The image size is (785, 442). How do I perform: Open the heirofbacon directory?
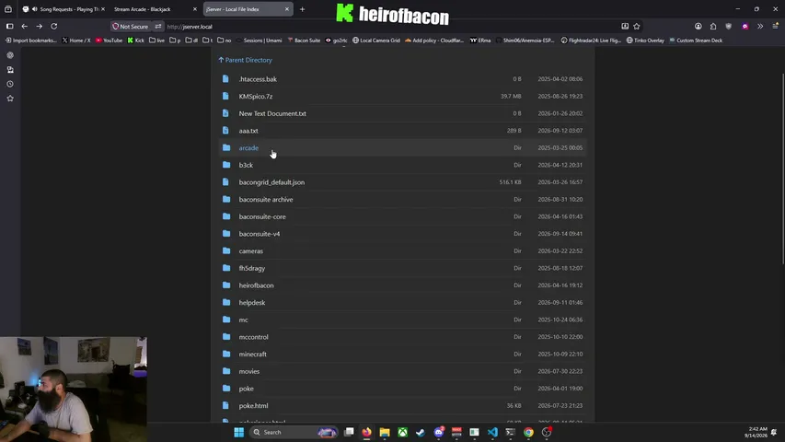pos(257,285)
